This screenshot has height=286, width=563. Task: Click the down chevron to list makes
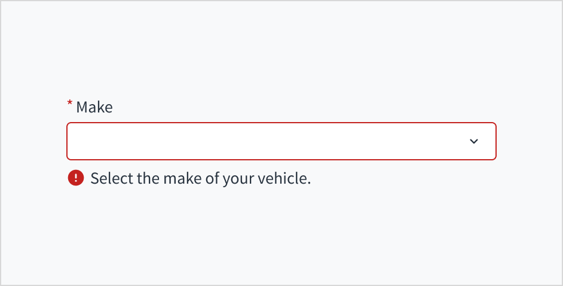point(474,141)
